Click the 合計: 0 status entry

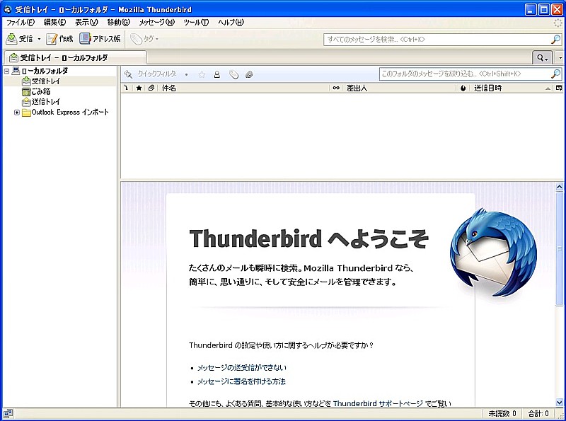coord(538,413)
